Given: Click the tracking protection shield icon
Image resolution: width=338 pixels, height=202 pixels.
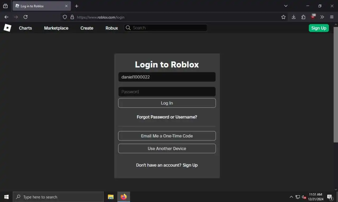Looking at the screenshot, I should pyautogui.click(x=65, y=17).
